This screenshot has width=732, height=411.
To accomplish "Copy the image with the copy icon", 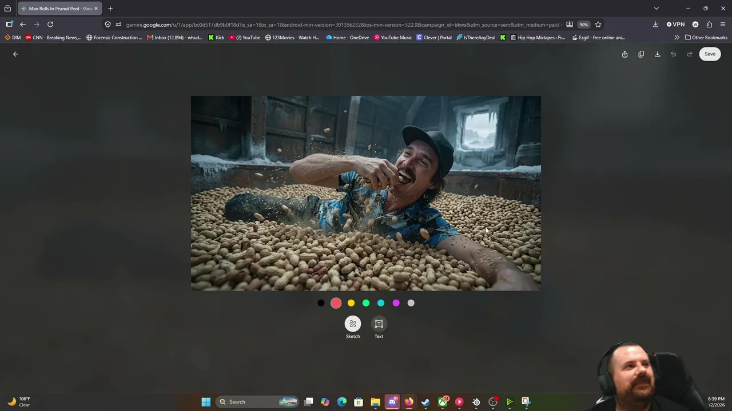I will [x=641, y=54].
